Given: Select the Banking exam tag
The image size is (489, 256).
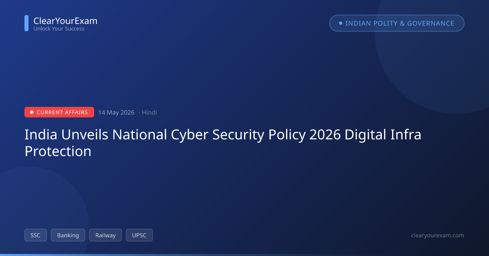Looking at the screenshot, I should (x=68, y=235).
